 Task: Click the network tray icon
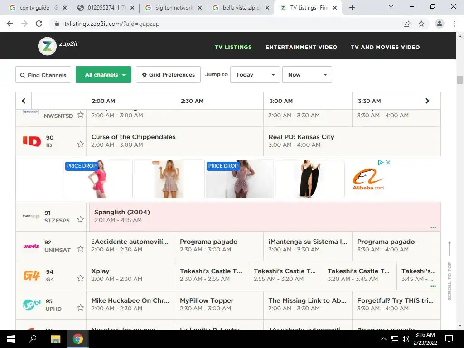[x=395, y=339]
